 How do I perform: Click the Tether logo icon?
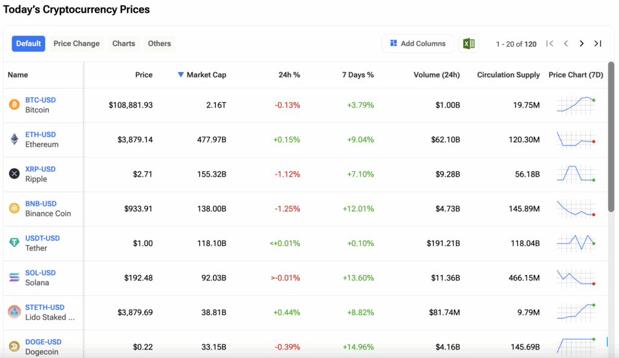pos(14,242)
